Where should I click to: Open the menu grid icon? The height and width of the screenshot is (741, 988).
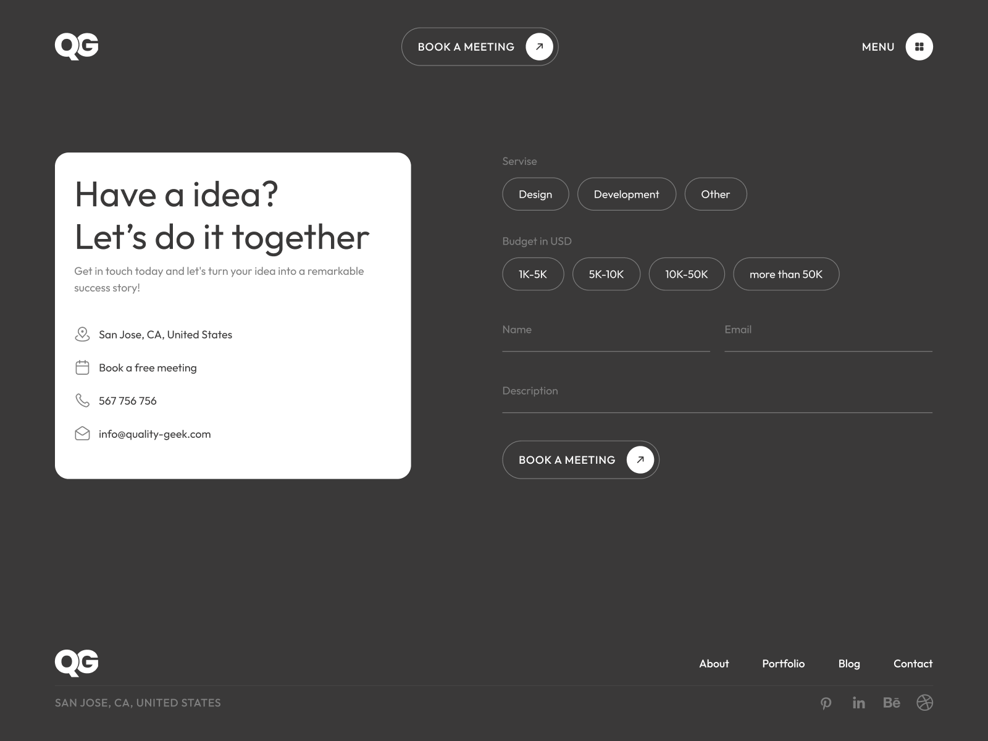[919, 47]
